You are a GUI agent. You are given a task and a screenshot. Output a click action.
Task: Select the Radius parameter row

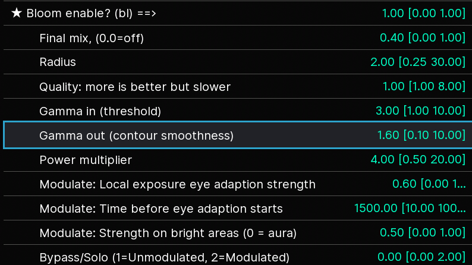[238, 62]
